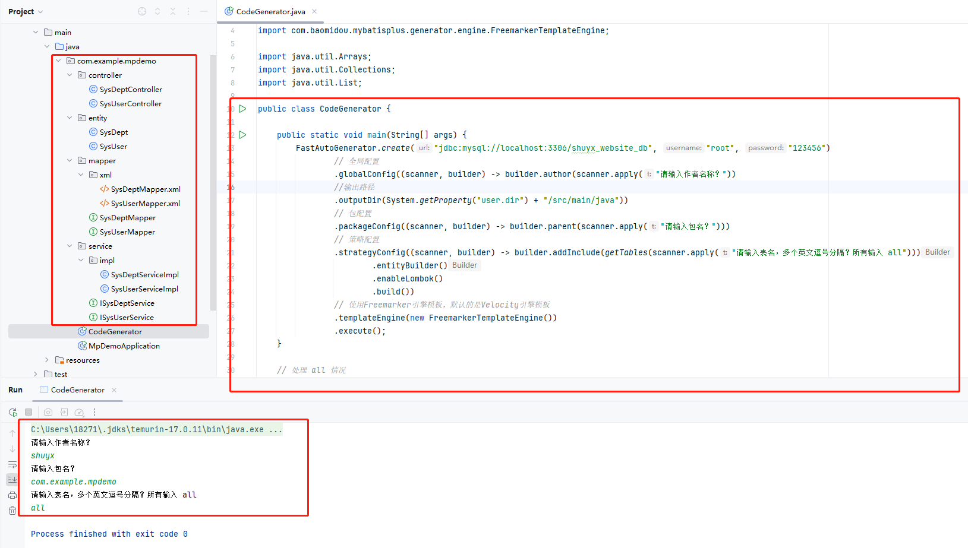Click the print console output icon
The height and width of the screenshot is (548, 968).
[x=12, y=495]
